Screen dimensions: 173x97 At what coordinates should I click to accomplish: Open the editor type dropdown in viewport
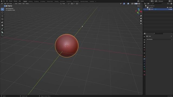2,4
